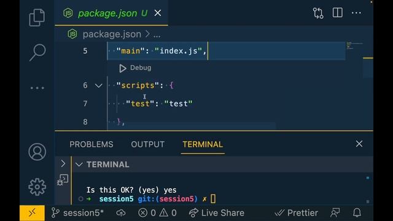This screenshot has width=393, height=221.
Task: Click the git:(session5) text in terminal
Action: tap(168, 199)
